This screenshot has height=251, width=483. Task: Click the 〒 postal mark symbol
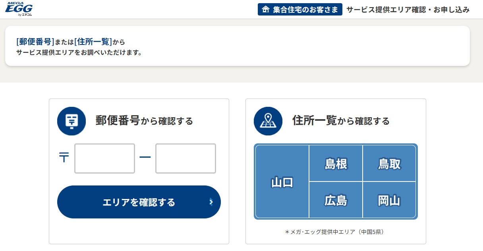64,158
